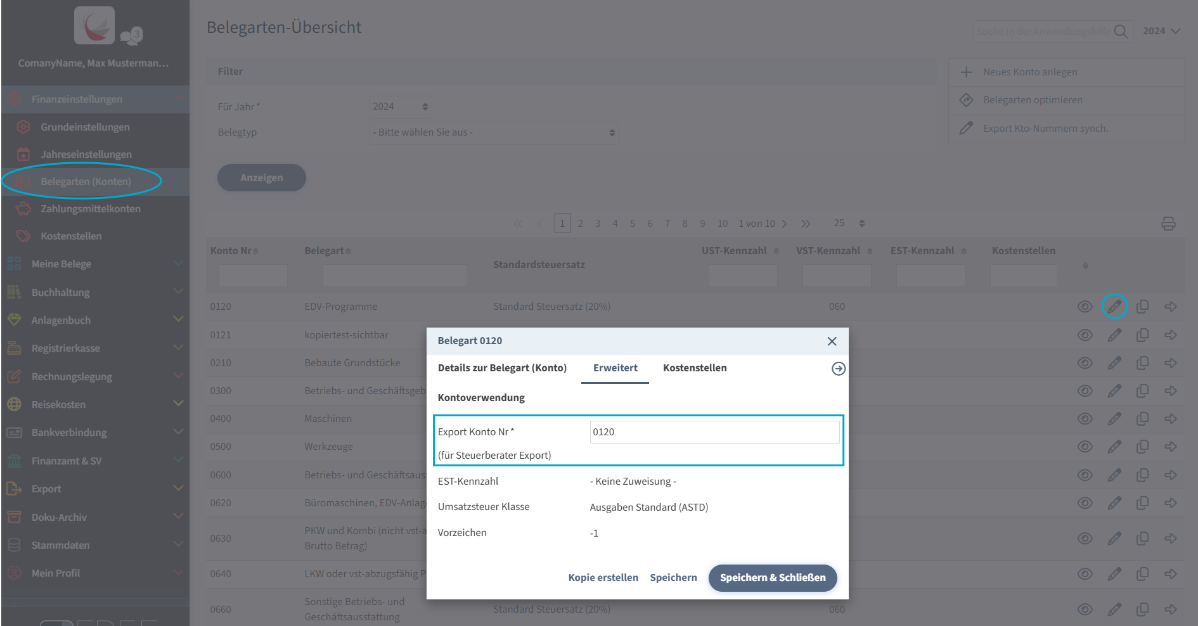The height and width of the screenshot is (626, 1198).
Task: Click the Export Konto Nr input field
Action: coord(714,432)
